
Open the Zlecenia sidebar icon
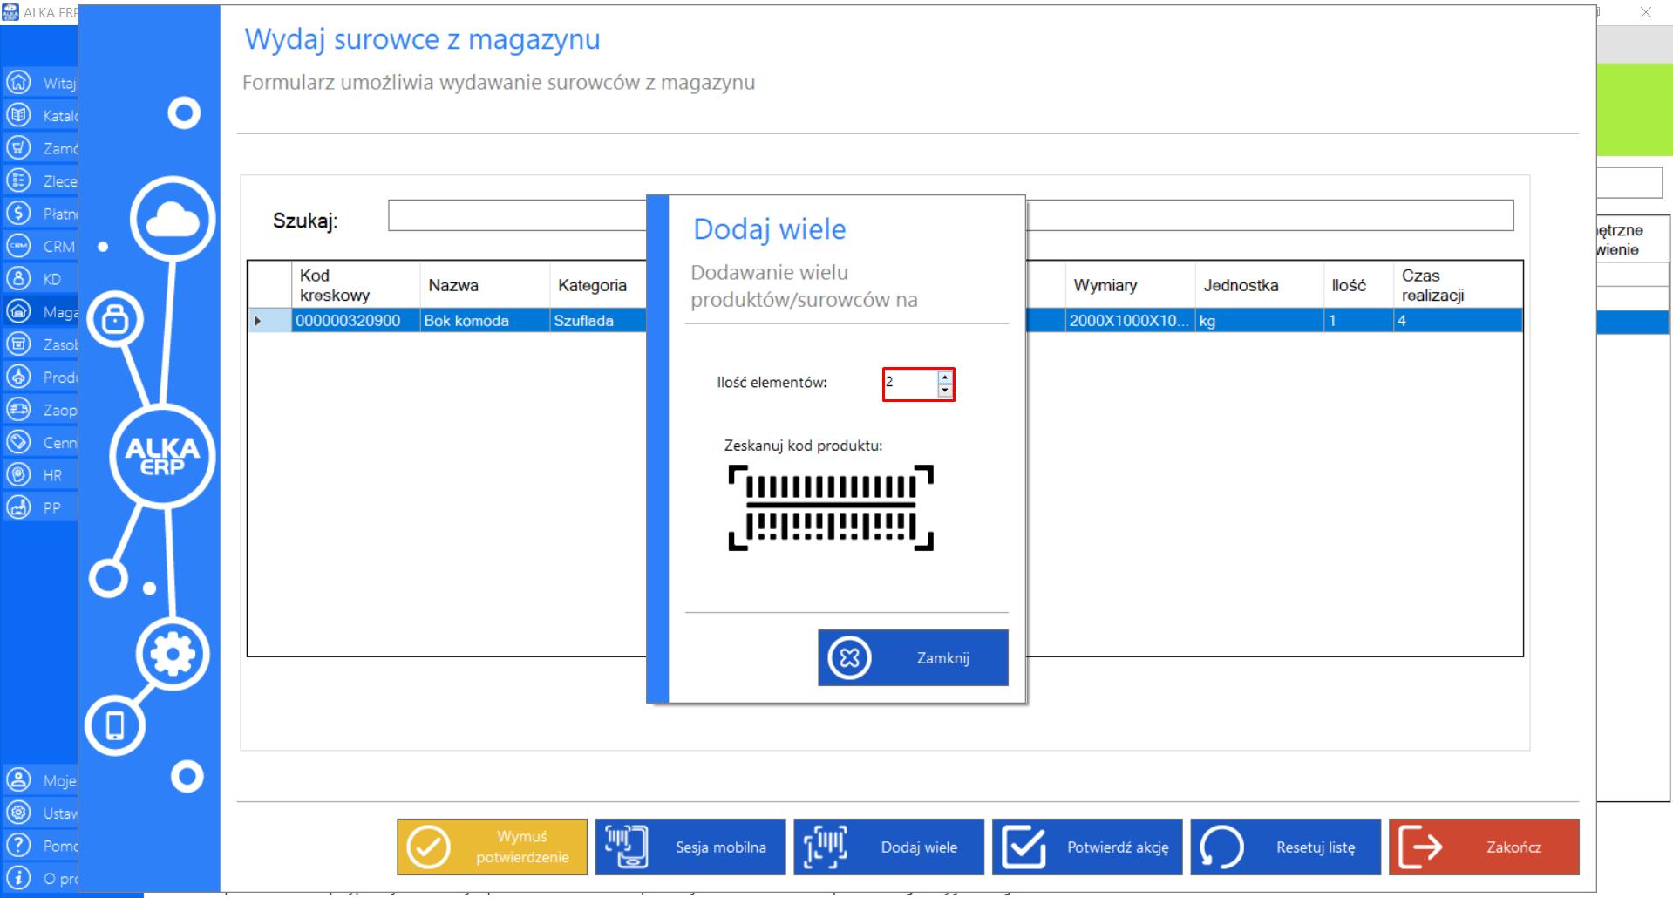click(18, 180)
